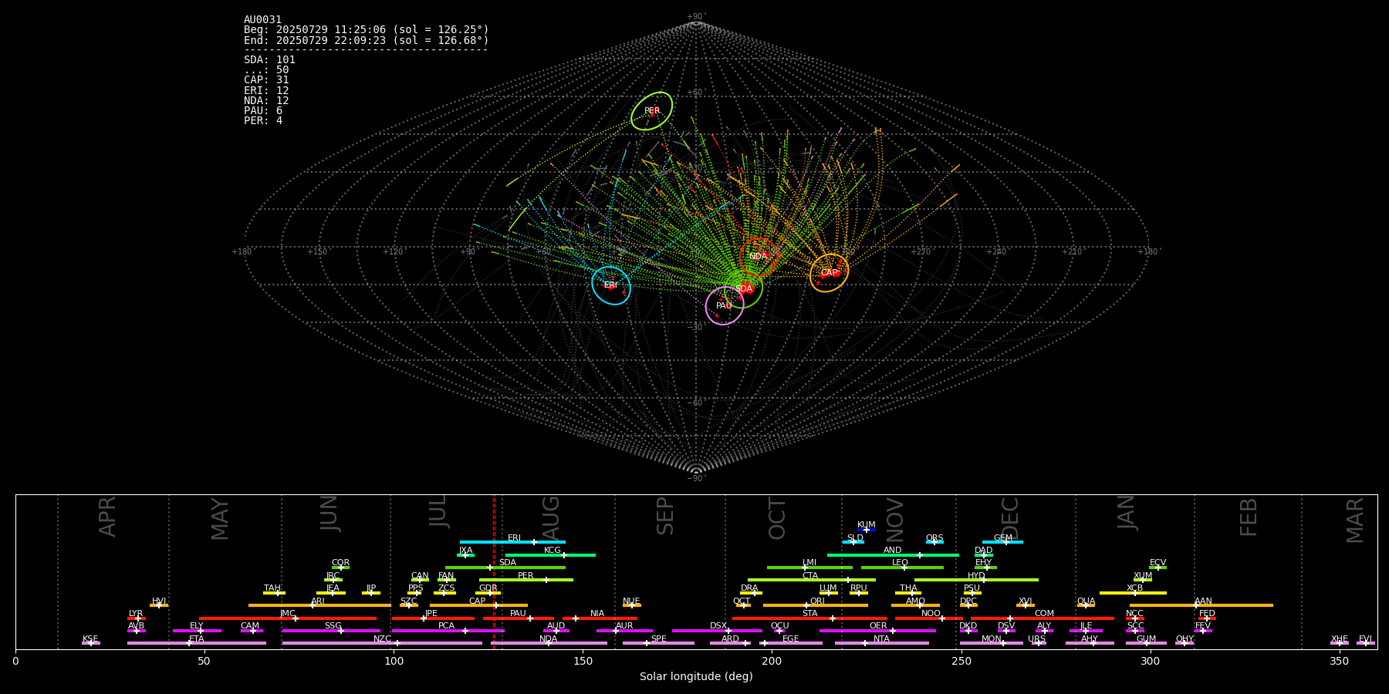Click the SSG shower bar in timeline
This screenshot has height=694, width=1389.
pyautogui.click(x=332, y=631)
